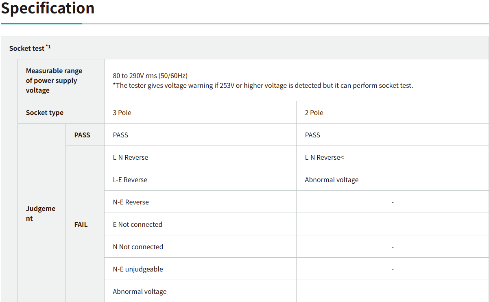
Task: Click the 3 Pole column cell
Action: pyautogui.click(x=122, y=113)
